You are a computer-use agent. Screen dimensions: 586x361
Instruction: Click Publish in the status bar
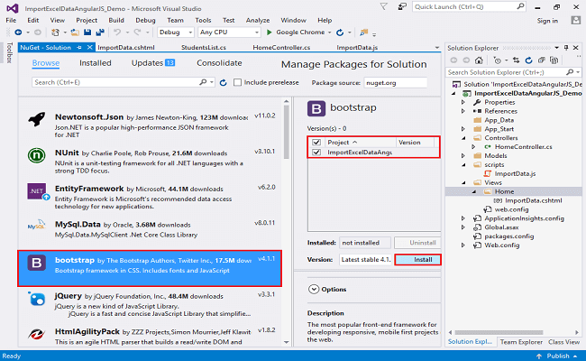point(558,356)
